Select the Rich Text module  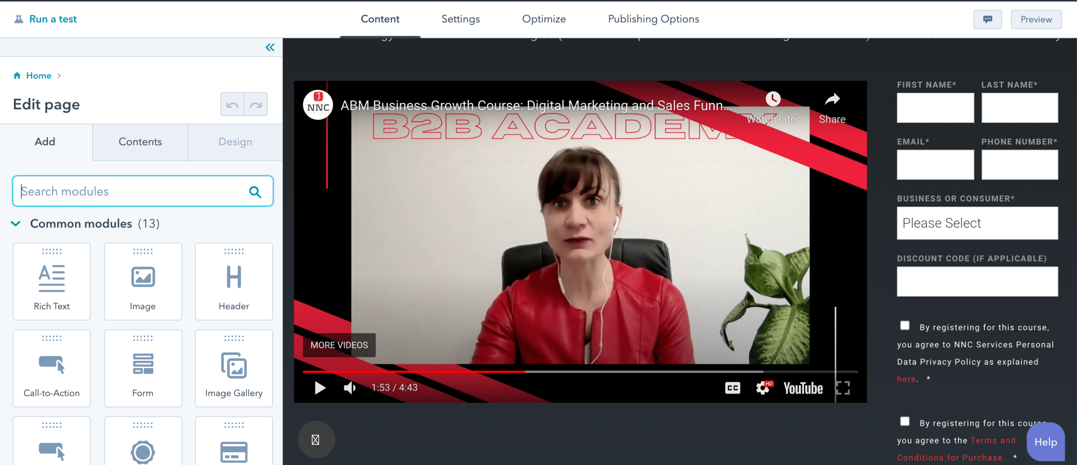[x=52, y=281]
